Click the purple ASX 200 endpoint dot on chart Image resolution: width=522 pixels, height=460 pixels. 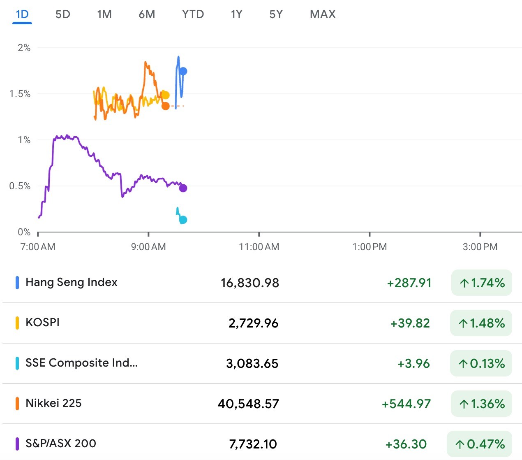pyautogui.click(x=183, y=188)
